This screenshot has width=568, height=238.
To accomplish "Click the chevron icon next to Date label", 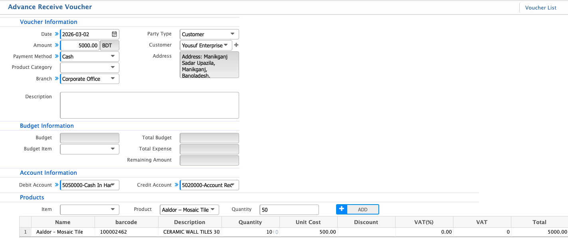I will [57, 34].
